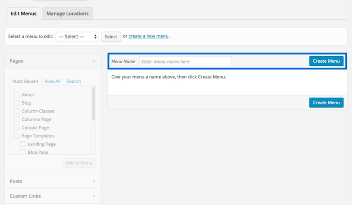Click the top Create Menu button
The image size is (353, 205).
[326, 61]
